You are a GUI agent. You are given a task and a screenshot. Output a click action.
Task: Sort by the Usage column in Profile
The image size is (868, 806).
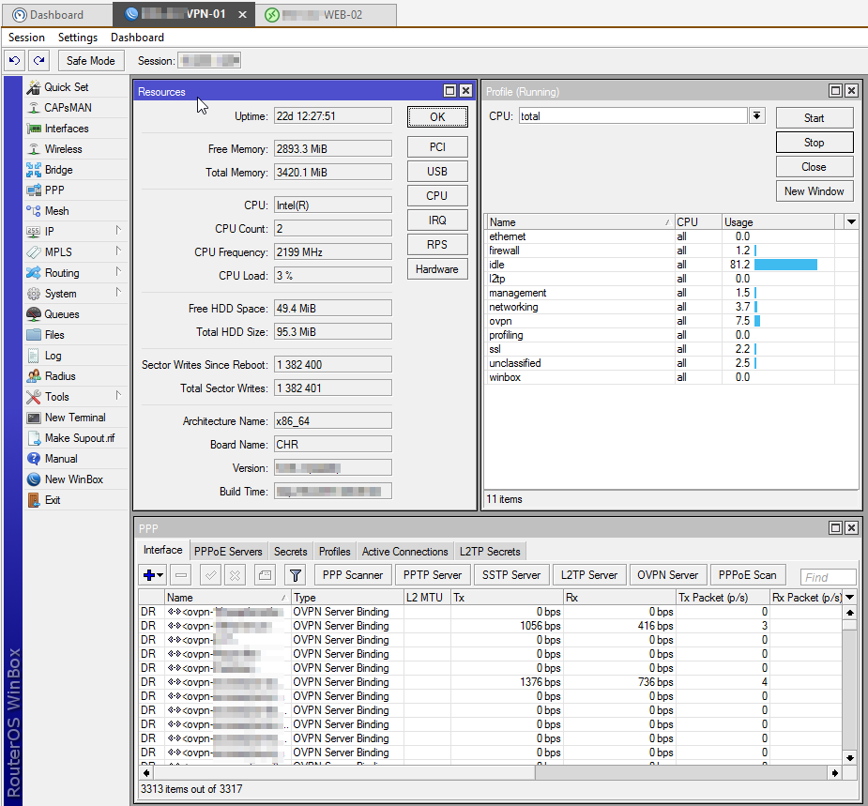click(778, 222)
